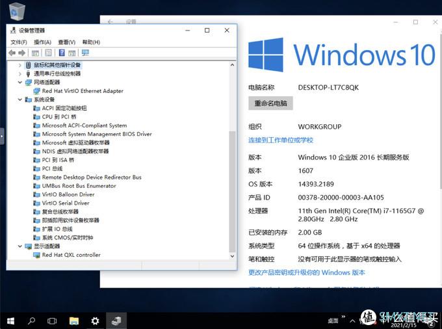Click OS version value 14393.2189
This screenshot has width=442, height=329.
pyautogui.click(x=316, y=184)
